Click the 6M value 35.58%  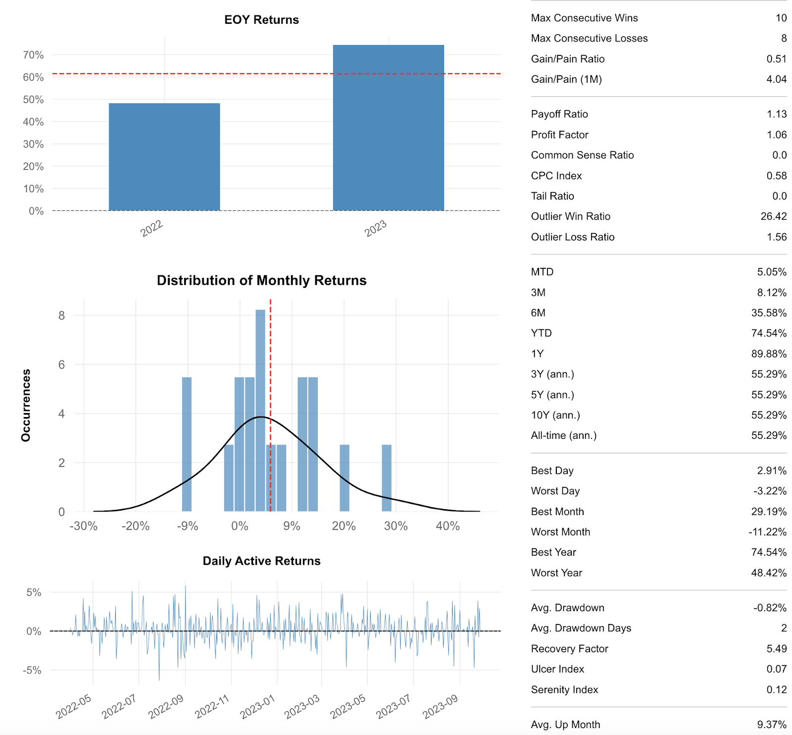click(x=769, y=313)
